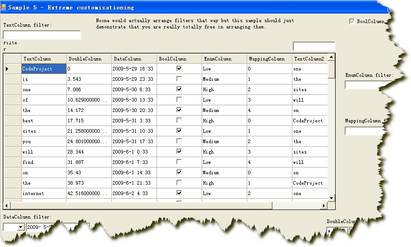The width and height of the screenshot is (411, 247).
Task: Click the horizontal scrollbar thumb
Action: pyautogui.click(x=141, y=205)
